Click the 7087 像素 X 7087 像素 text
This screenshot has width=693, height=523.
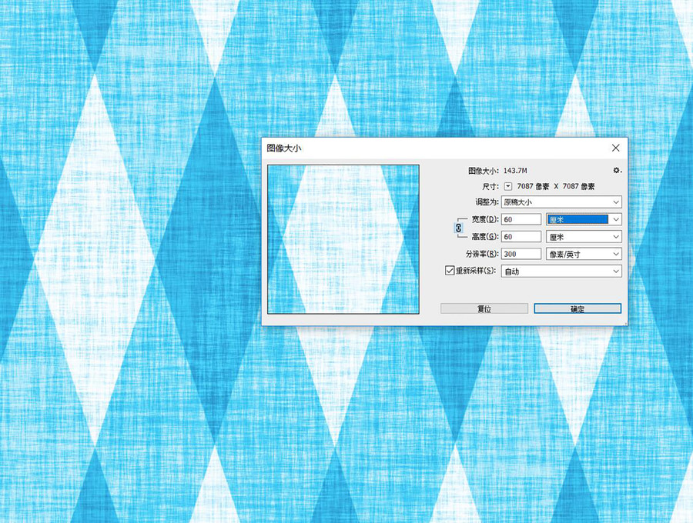(x=556, y=186)
